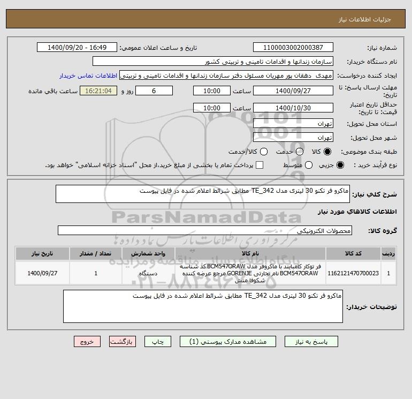Click the price validity date 1400/10/30 field
Screen dimensions: 412x399
coord(293,108)
